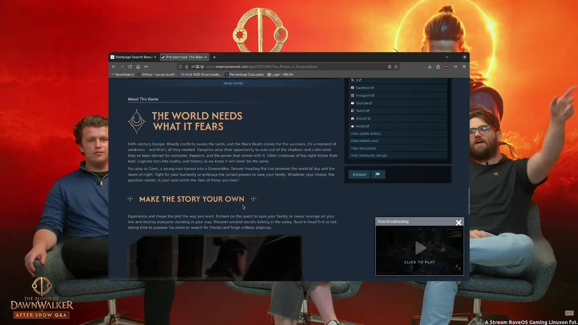Open the game's YouTube link
Screen dimensions: 578x325
pos(361,103)
